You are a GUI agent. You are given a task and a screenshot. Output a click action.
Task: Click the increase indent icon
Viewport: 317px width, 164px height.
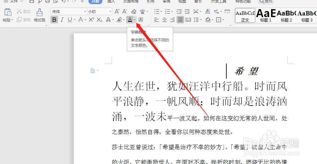pos(187,11)
